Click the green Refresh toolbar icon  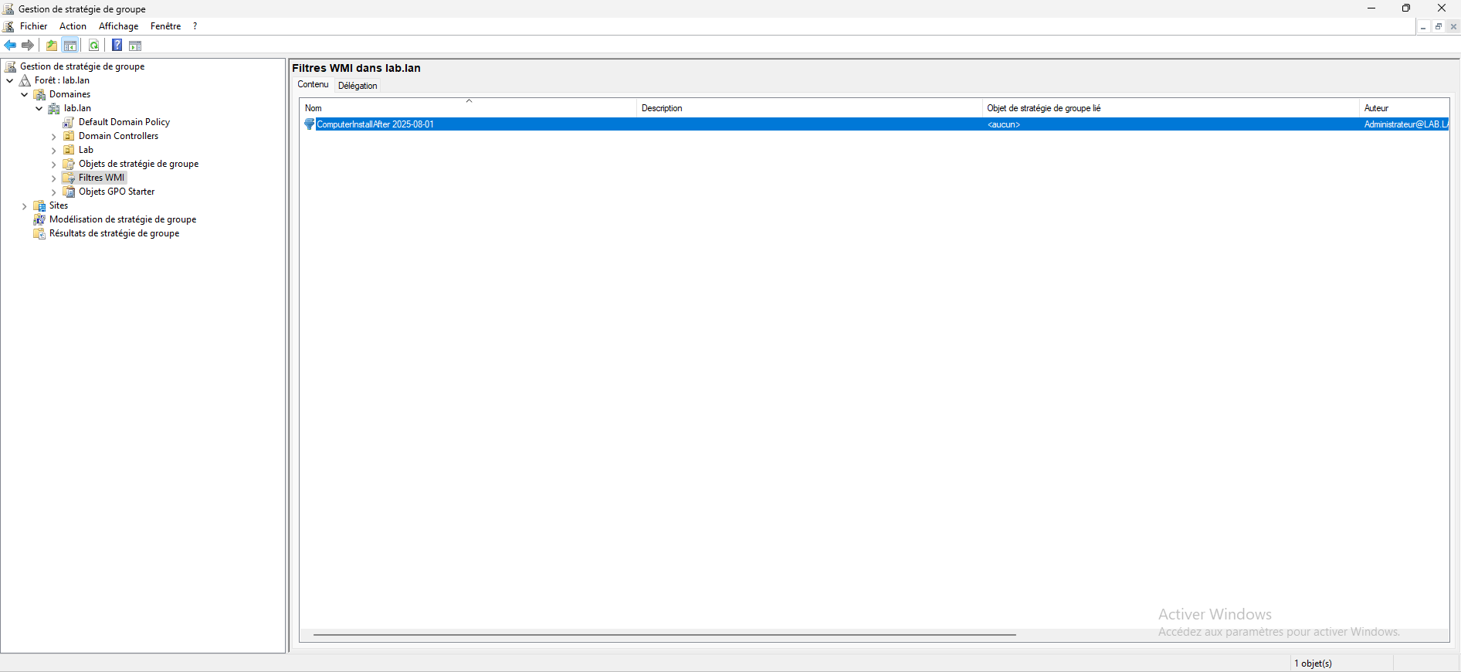93,46
